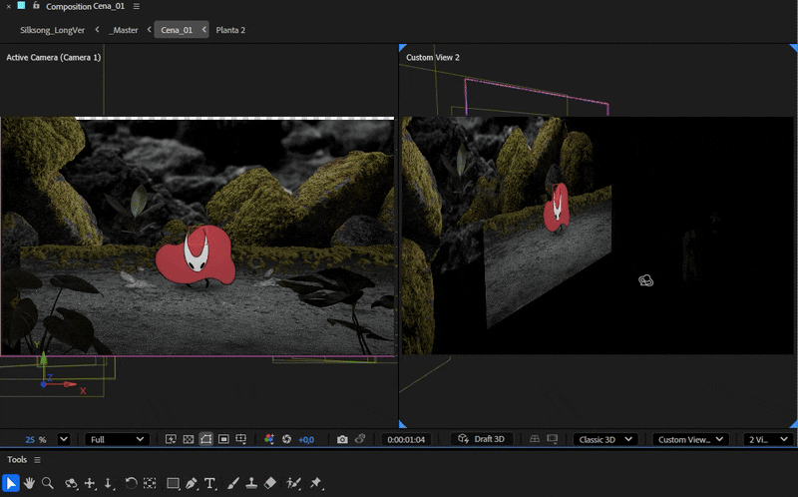Click the current time 0:00:01:04

[406, 439]
